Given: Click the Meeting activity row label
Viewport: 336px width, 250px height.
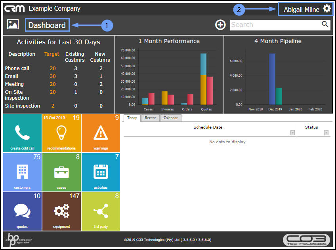Looking at the screenshot, I should tap(14, 84).
